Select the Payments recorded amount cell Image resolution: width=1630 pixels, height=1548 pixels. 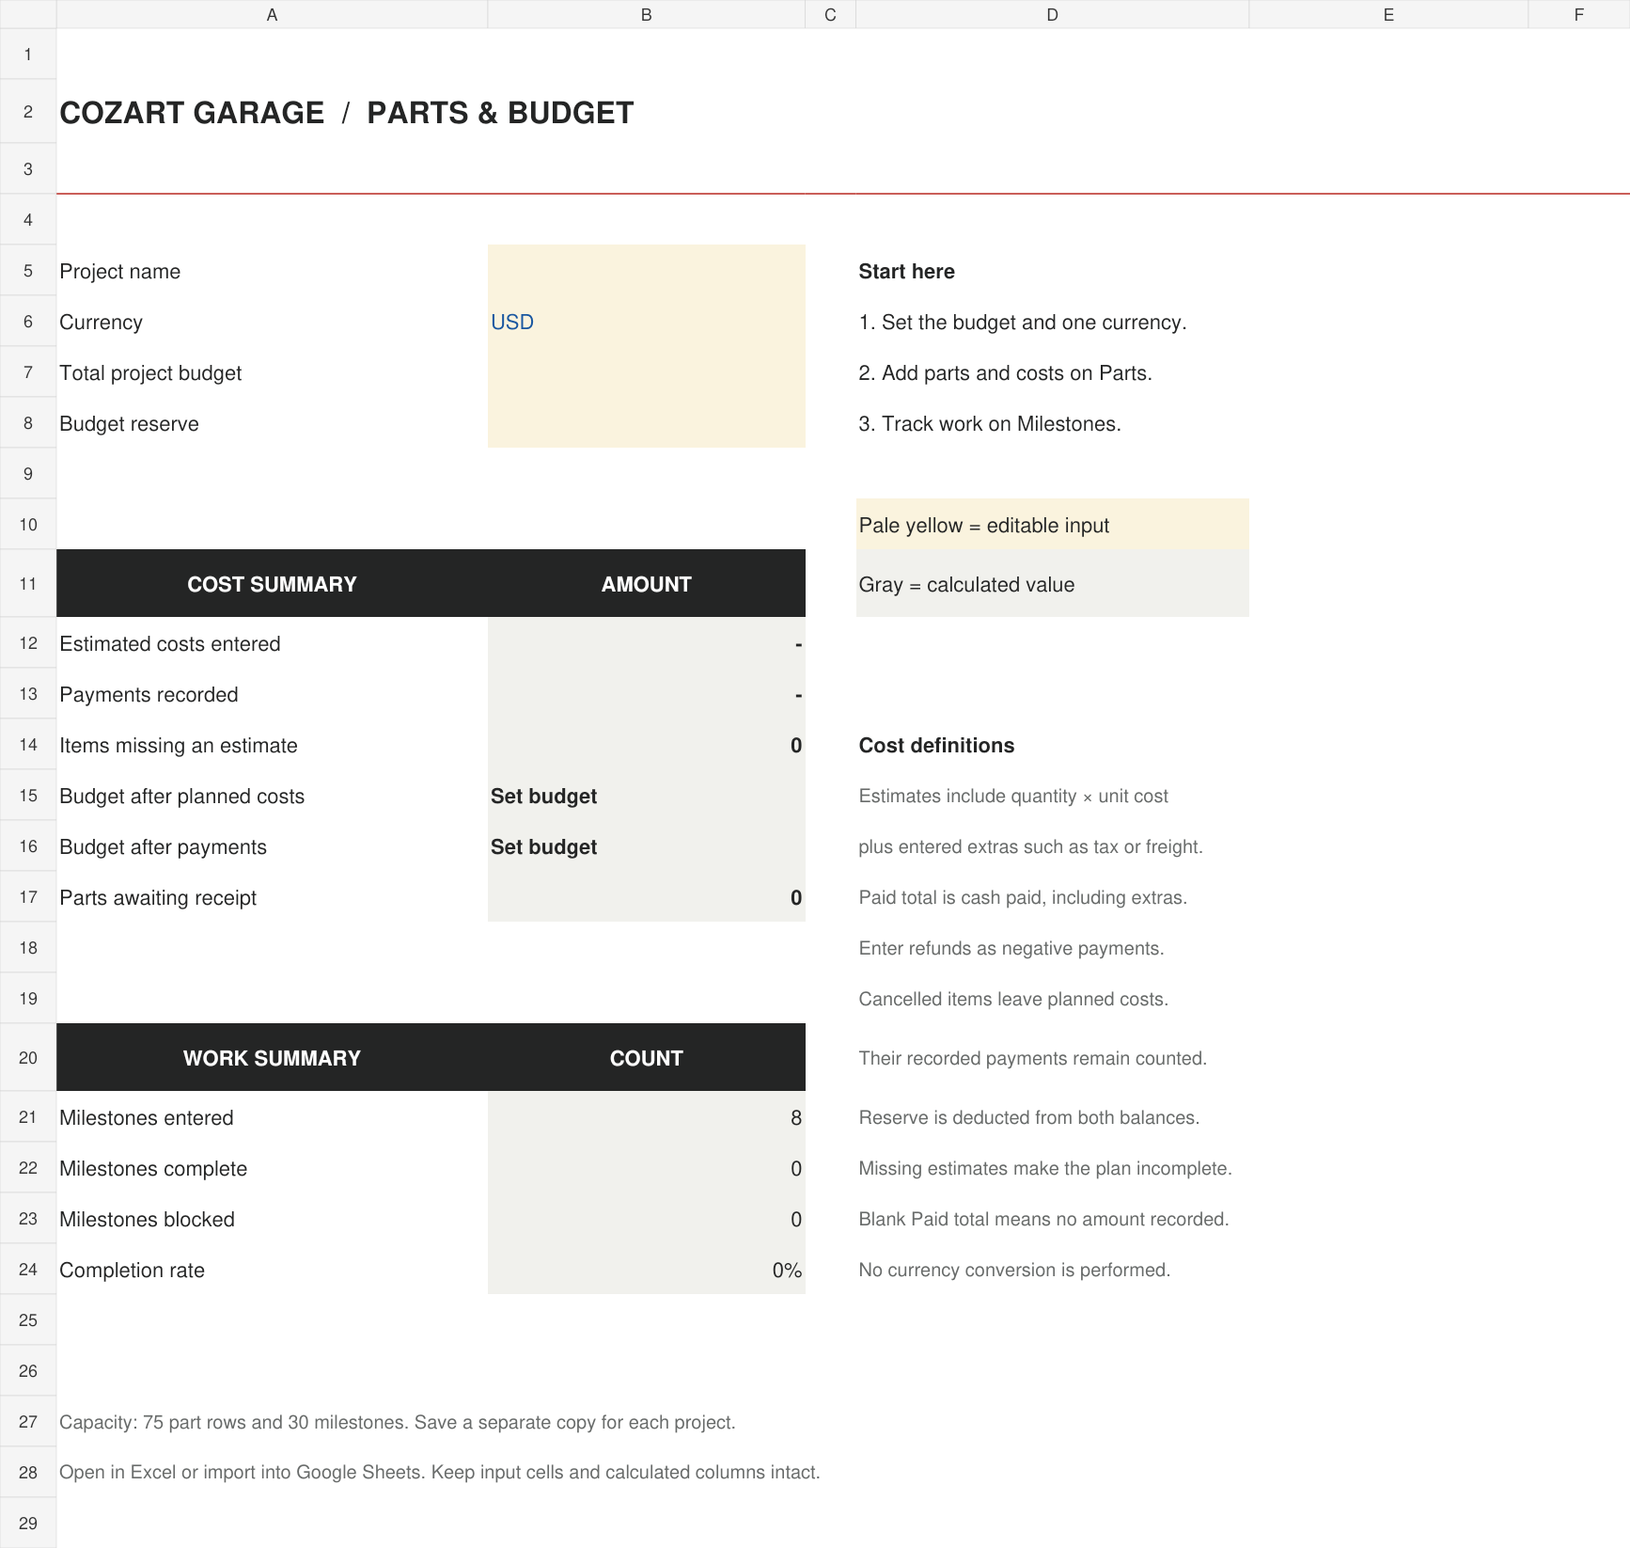coord(646,694)
